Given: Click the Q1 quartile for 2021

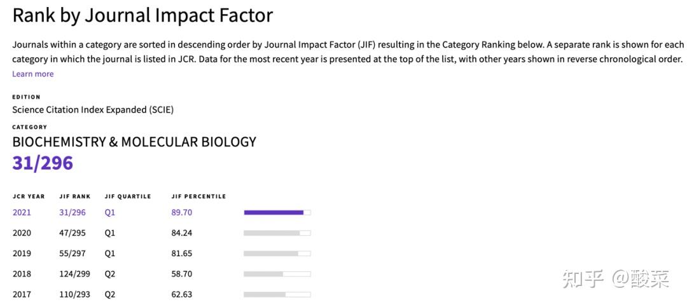Looking at the screenshot, I should [110, 212].
